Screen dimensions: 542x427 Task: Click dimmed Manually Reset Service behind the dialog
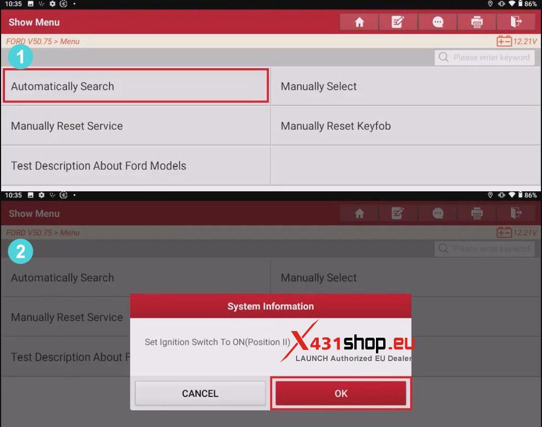coord(67,317)
